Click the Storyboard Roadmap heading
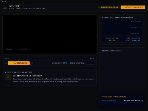This screenshot has height=111, width=148. click(112, 51)
